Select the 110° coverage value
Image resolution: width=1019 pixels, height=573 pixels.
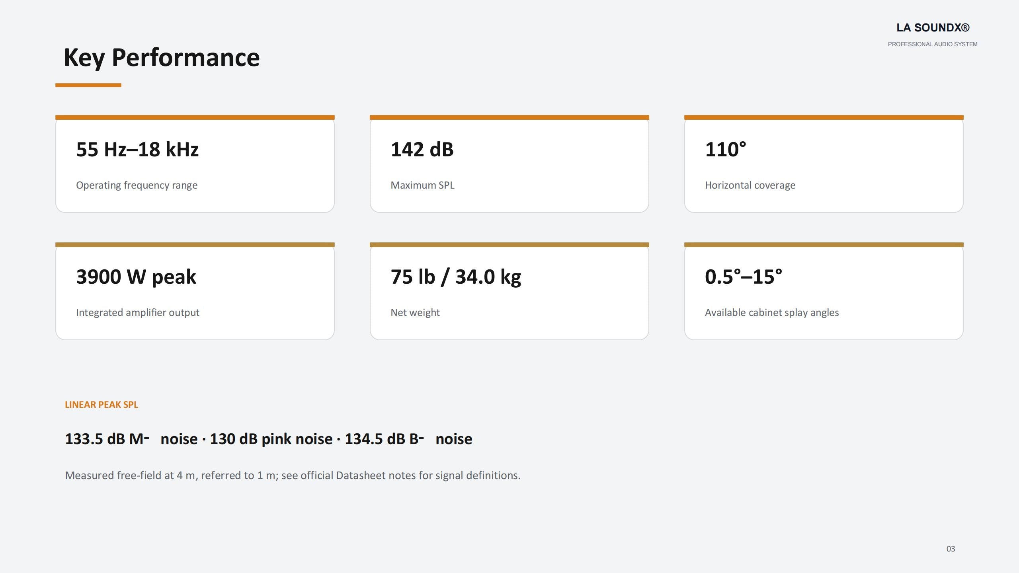(725, 150)
